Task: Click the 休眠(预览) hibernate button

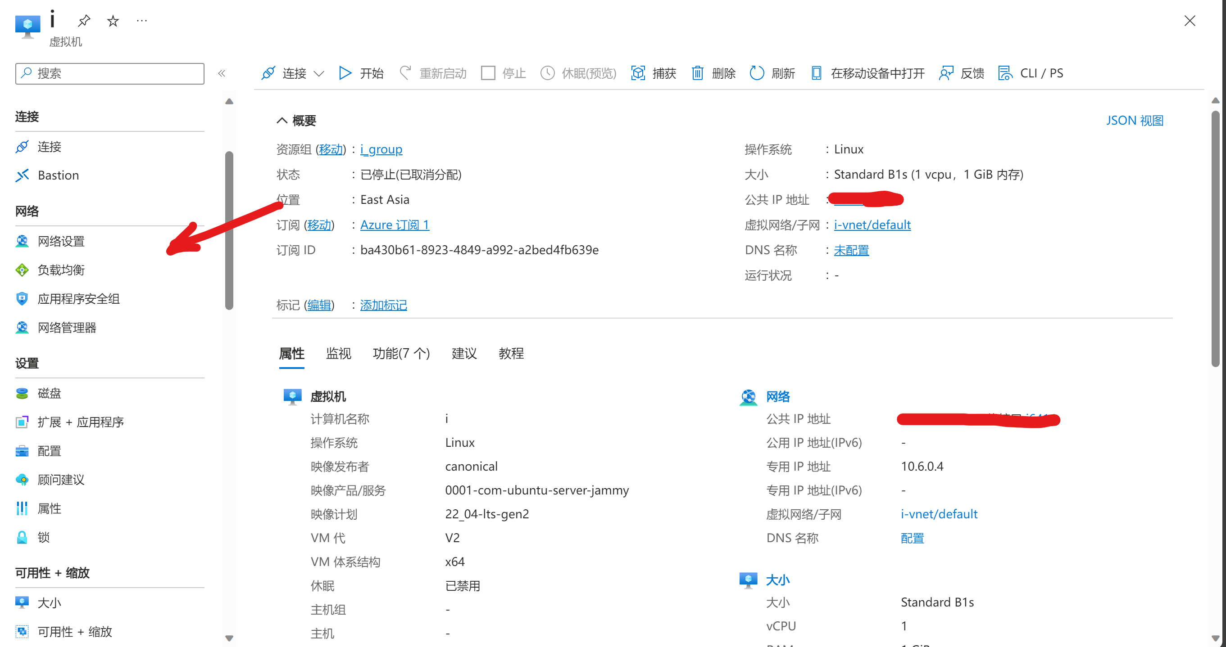Action: (x=579, y=73)
